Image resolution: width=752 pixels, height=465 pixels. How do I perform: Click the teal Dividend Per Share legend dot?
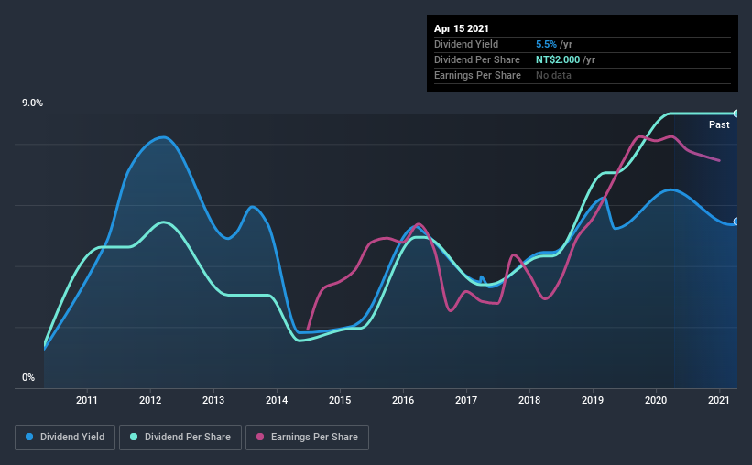click(134, 437)
